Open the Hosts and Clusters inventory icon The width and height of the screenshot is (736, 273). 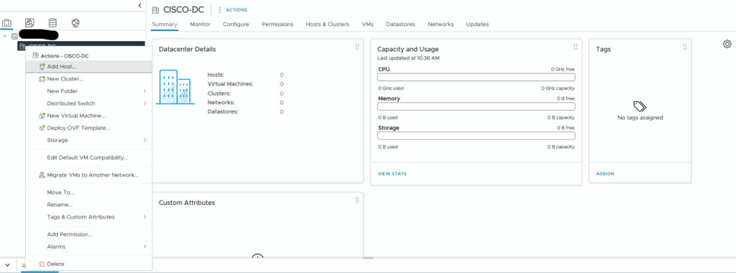tap(7, 22)
